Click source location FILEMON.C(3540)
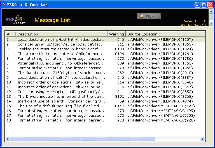 click(x=160, y=82)
